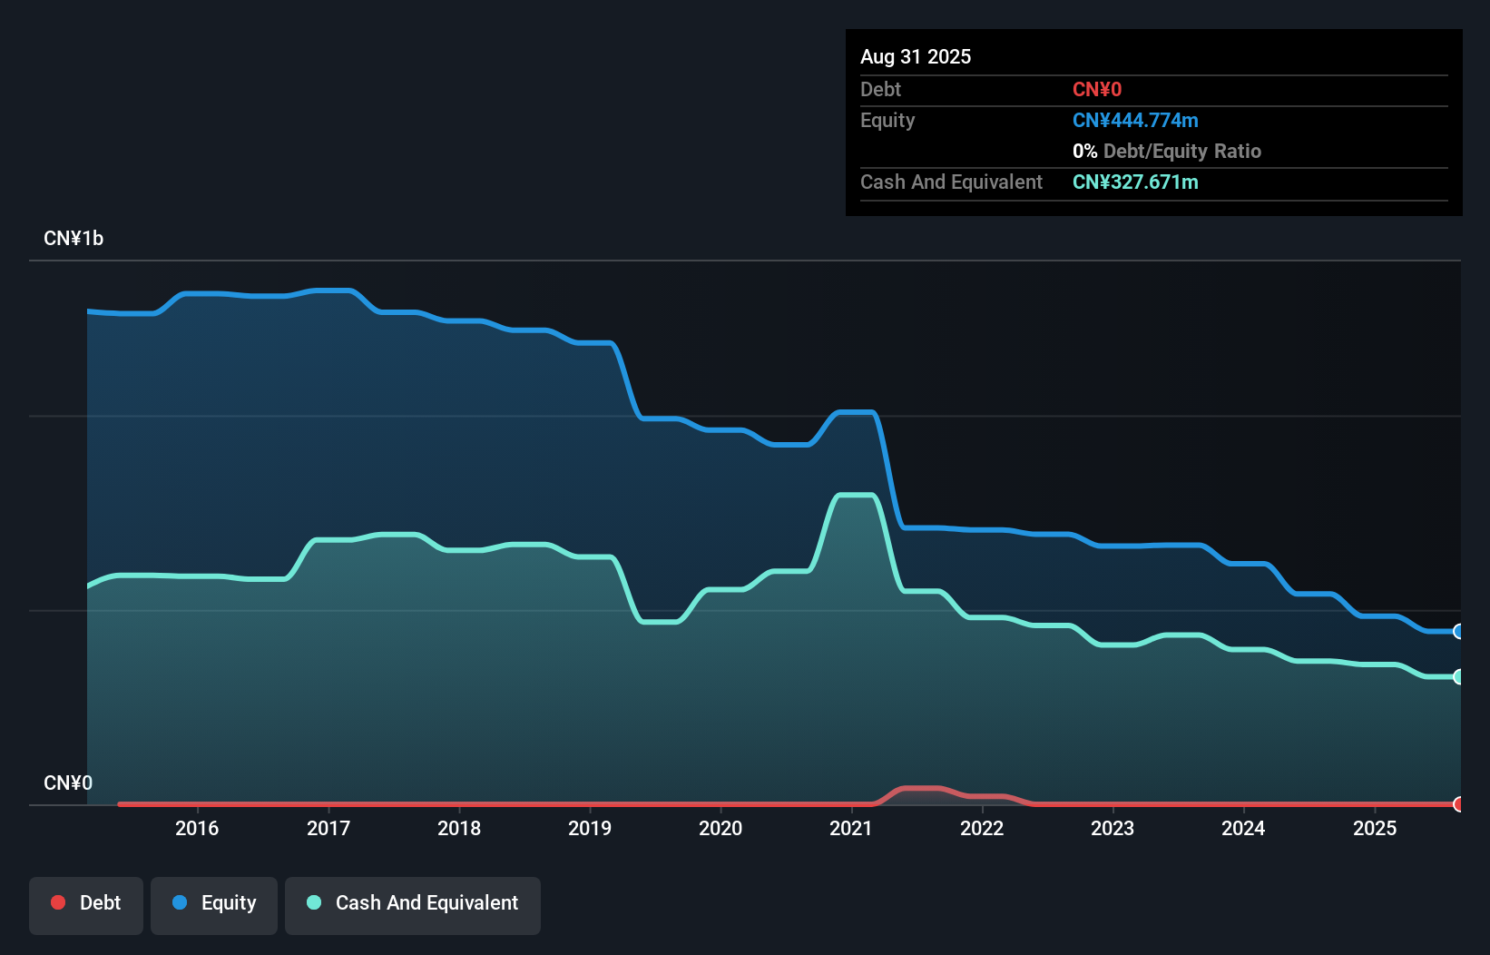Click the CN¥1b y-axis label
This screenshot has height=955, width=1490.
[74, 239]
